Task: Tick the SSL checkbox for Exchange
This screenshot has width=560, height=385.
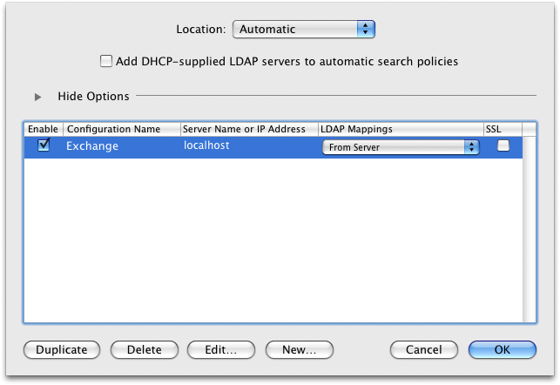Action: [503, 146]
